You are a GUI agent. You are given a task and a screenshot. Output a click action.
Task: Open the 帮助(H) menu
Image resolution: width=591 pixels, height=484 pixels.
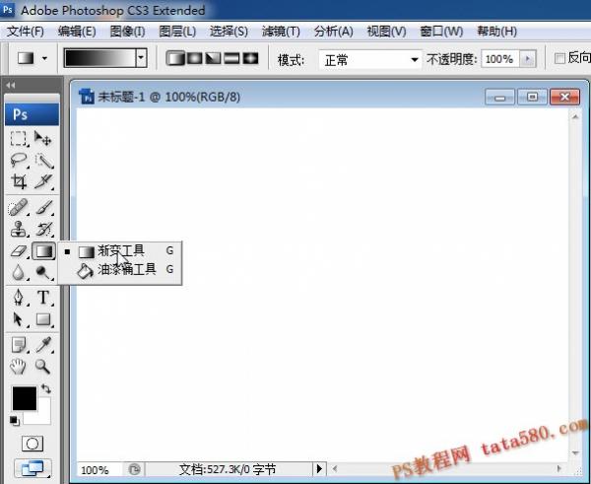(x=496, y=32)
